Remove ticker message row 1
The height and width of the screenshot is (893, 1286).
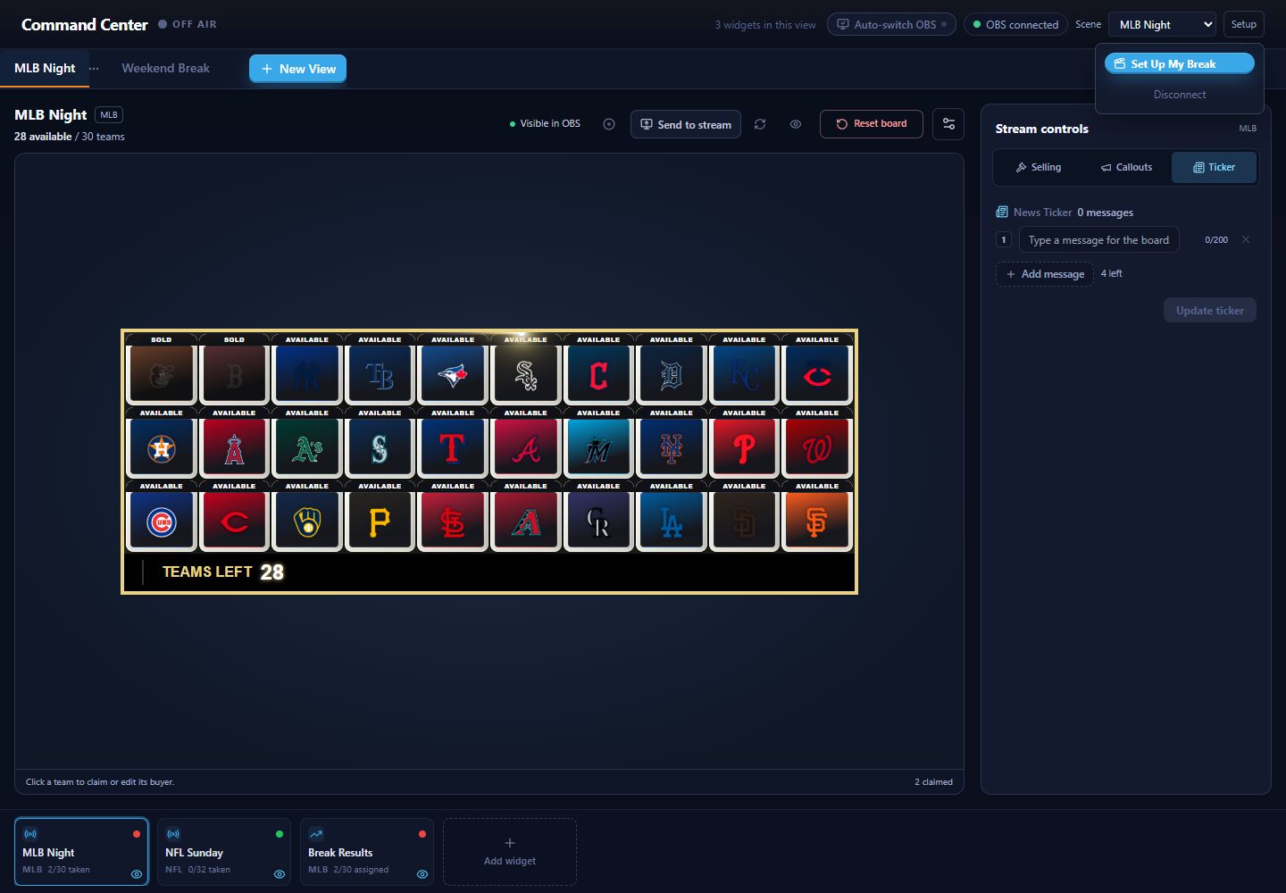tap(1246, 239)
